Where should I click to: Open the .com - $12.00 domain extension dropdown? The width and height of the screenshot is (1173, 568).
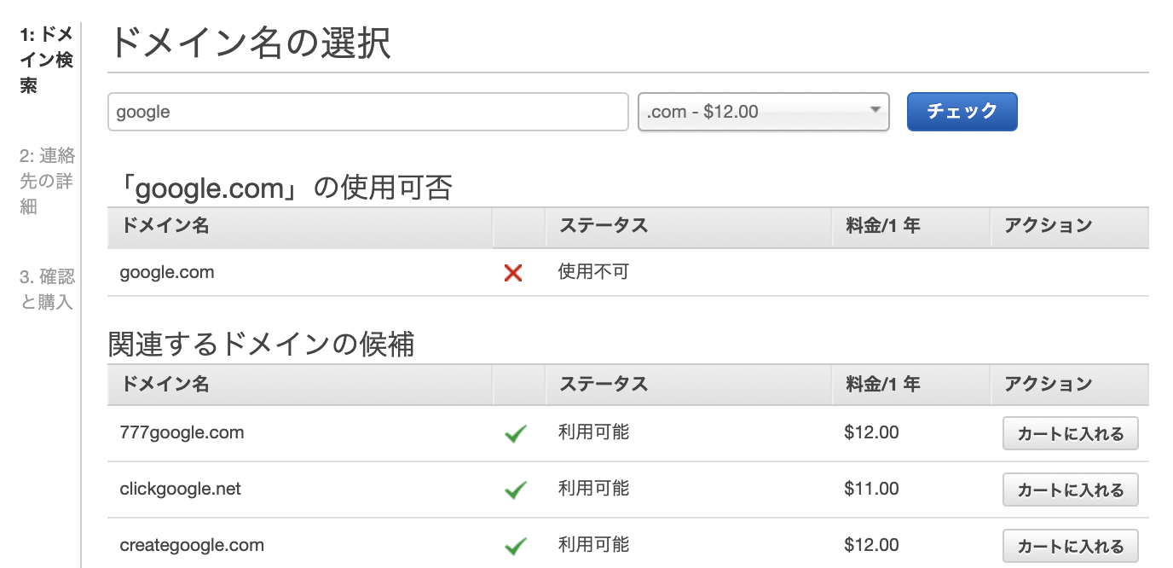click(763, 112)
